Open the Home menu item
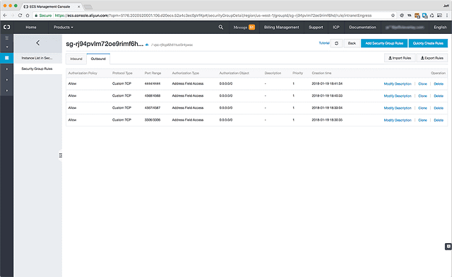 tap(31, 27)
